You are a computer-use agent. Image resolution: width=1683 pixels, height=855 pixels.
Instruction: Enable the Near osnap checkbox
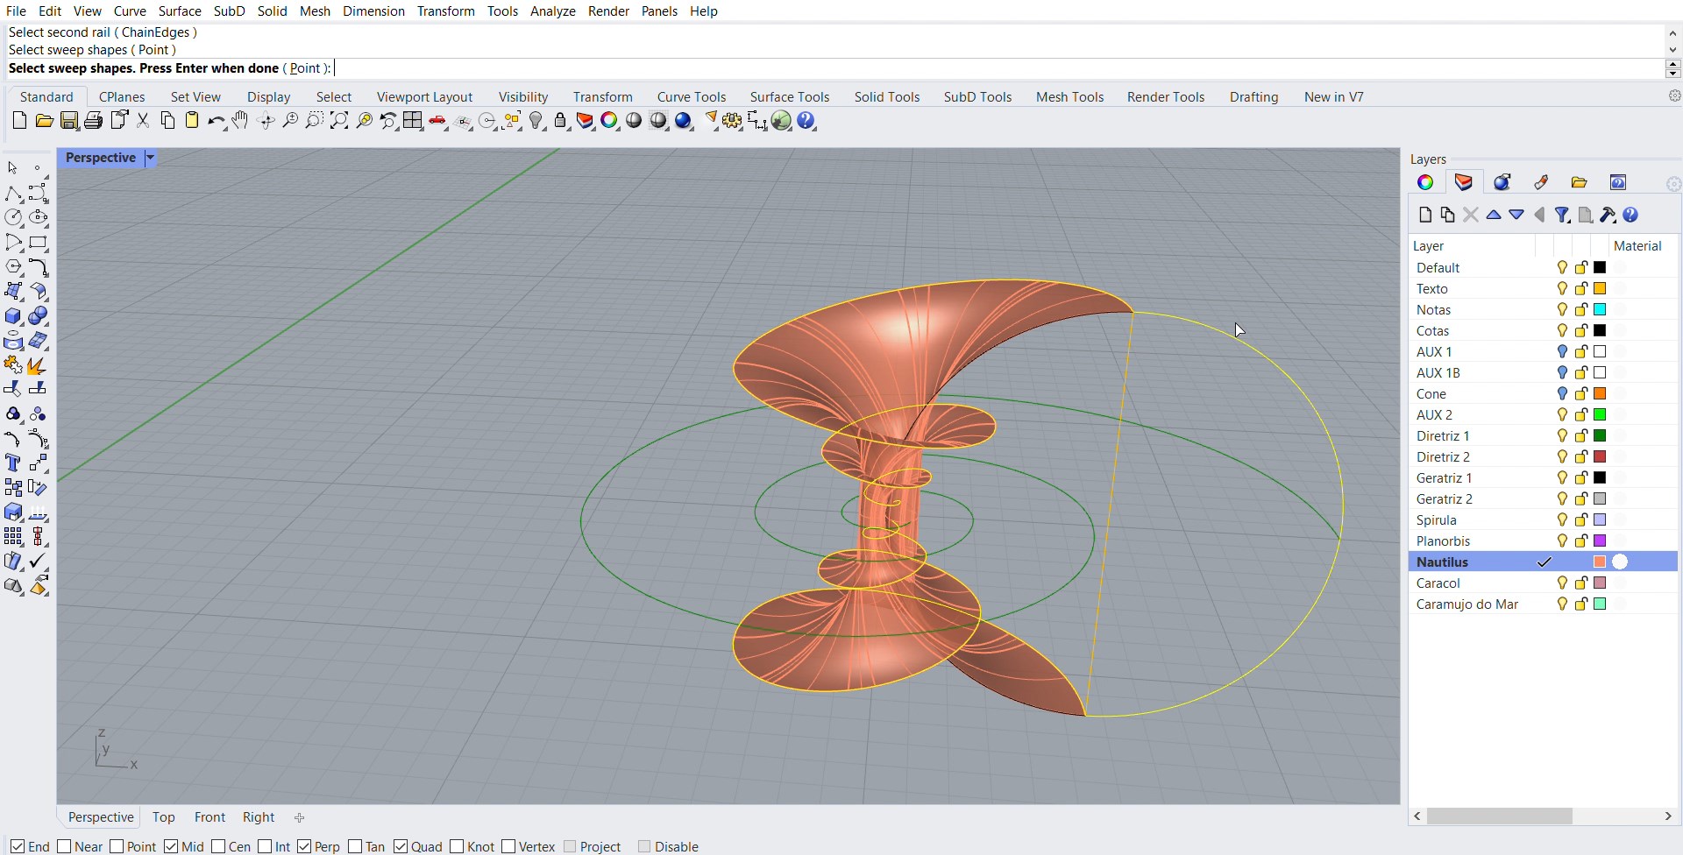tap(64, 846)
